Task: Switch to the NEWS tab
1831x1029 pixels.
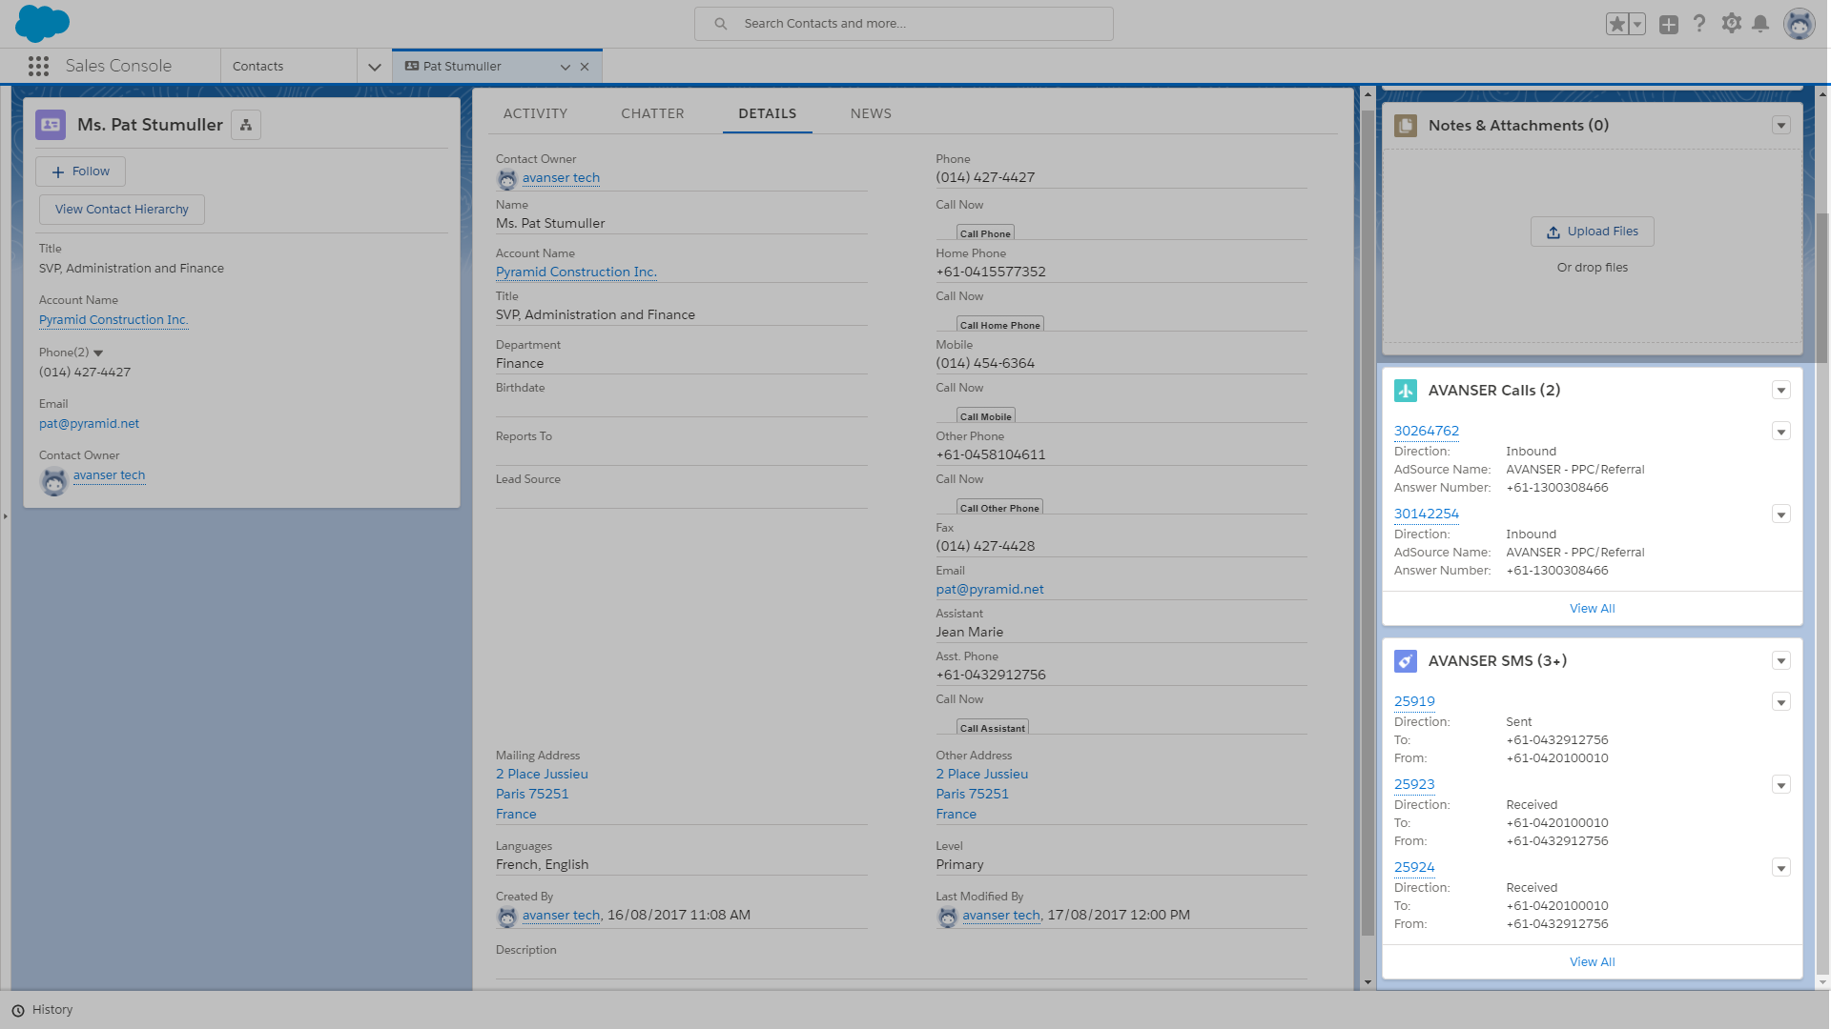Action: click(x=870, y=113)
